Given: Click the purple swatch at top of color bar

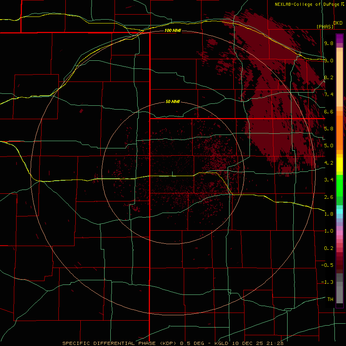Looking at the screenshot, I should (x=339, y=38).
